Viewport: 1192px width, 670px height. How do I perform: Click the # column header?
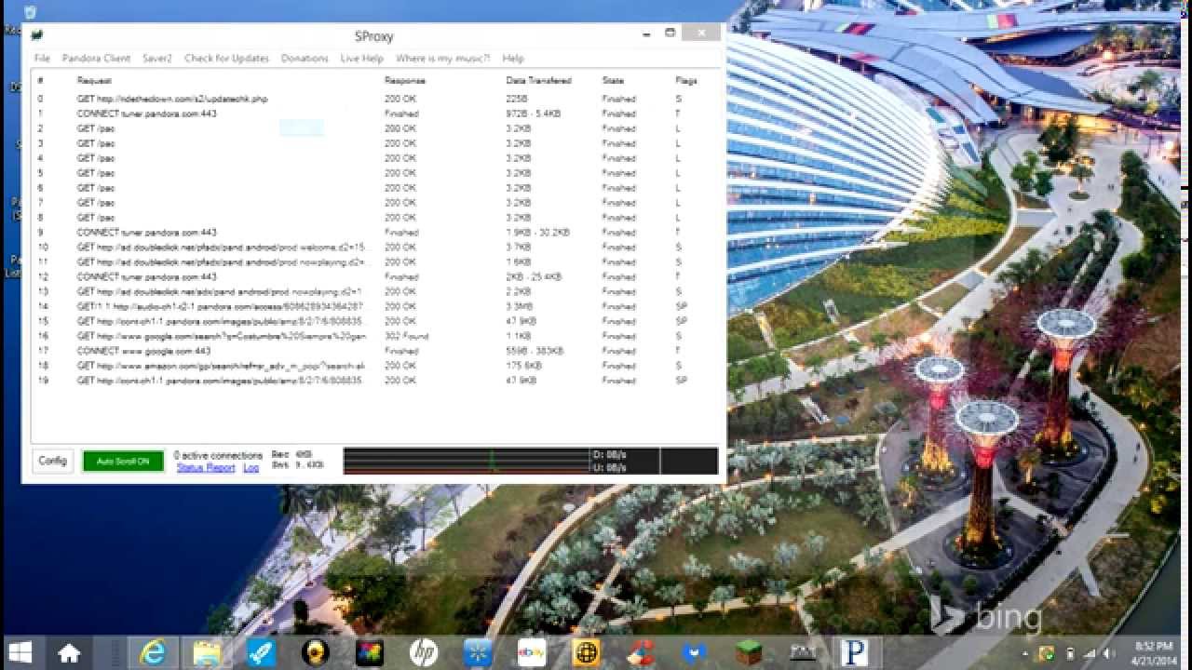(40, 81)
